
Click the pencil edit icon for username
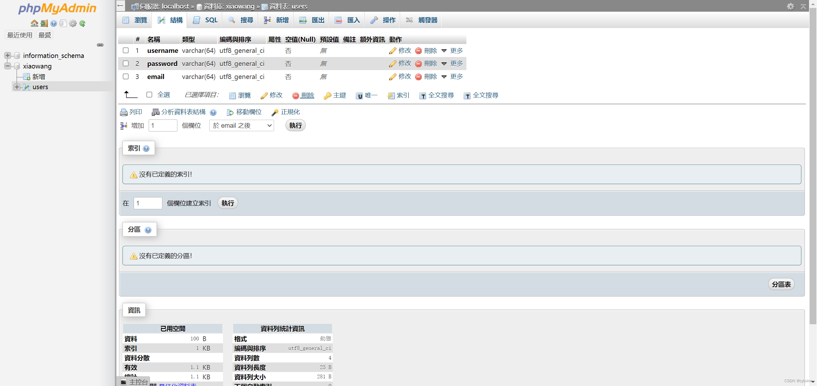point(393,51)
